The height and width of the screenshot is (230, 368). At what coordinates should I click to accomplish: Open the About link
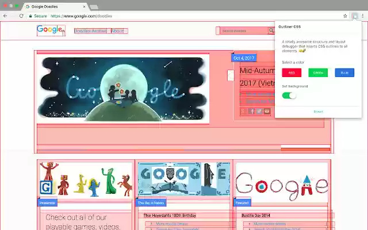point(117,30)
